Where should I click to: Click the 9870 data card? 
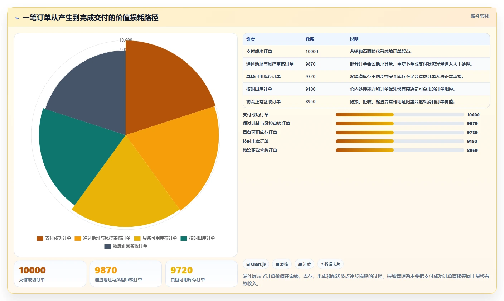point(126,274)
